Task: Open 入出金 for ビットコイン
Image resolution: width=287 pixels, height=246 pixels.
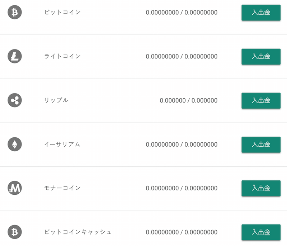Action: [261, 13]
